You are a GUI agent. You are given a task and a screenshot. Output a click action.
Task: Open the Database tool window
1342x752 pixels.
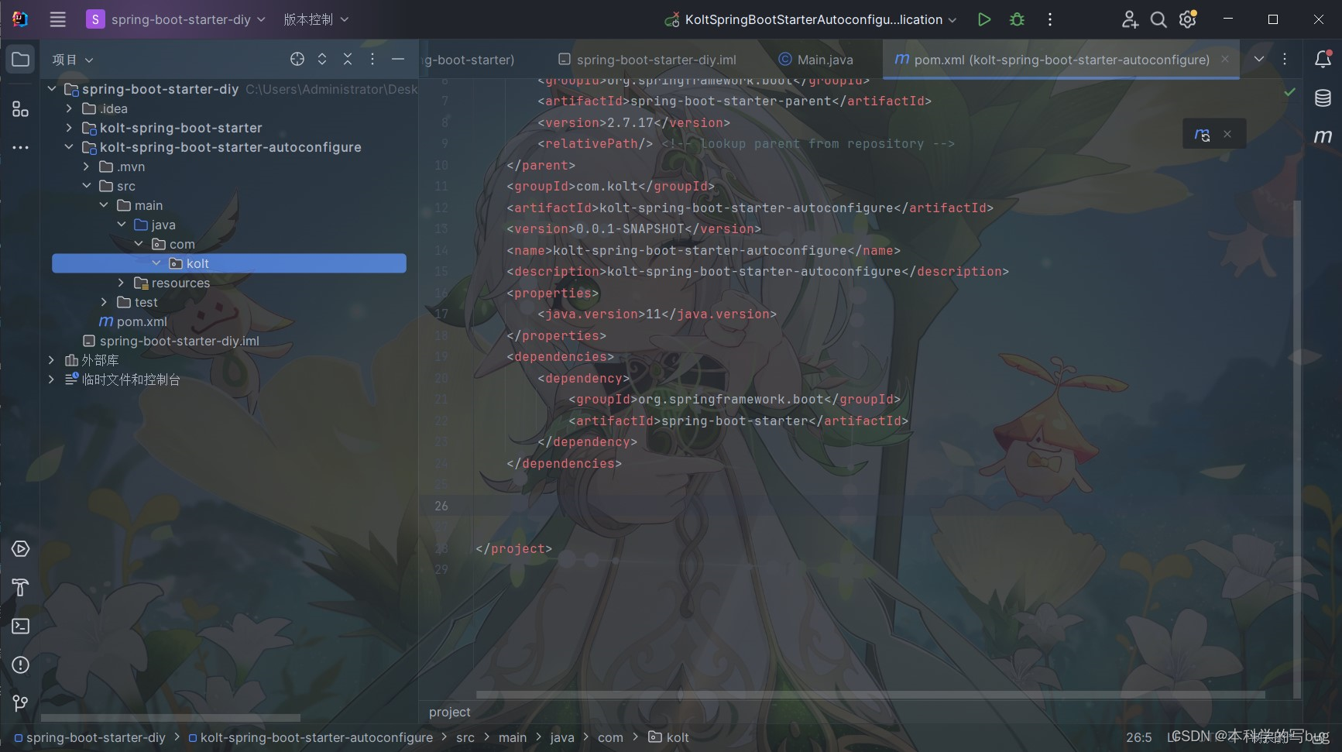pos(1323,98)
